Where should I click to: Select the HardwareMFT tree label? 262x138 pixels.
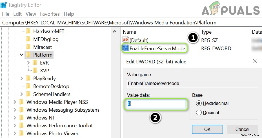(49, 31)
